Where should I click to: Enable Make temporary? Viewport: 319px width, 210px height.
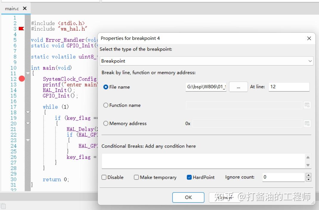[x=136, y=177]
